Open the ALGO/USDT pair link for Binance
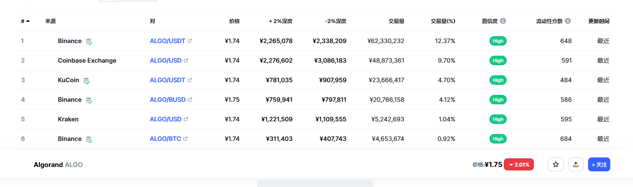This screenshot has height=187, width=633. 168,41
